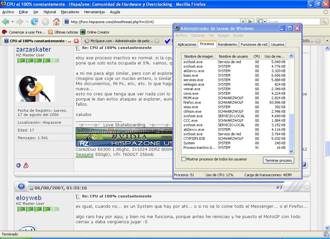330x239 pixels.
Task: Click the search magnifier icon in Firefox
Action: (x=324, y=22)
